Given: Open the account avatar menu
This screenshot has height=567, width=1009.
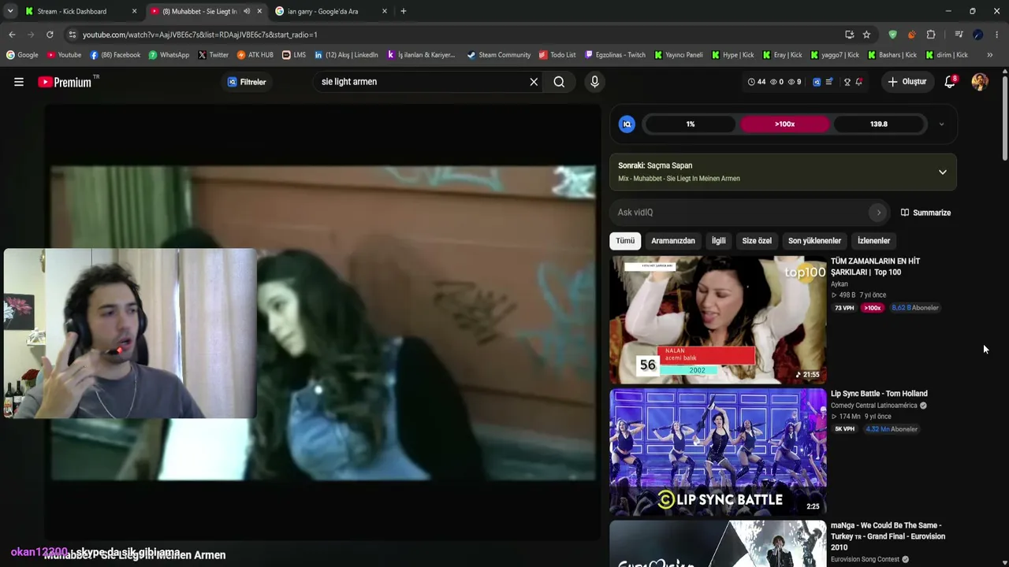Looking at the screenshot, I should [x=980, y=82].
